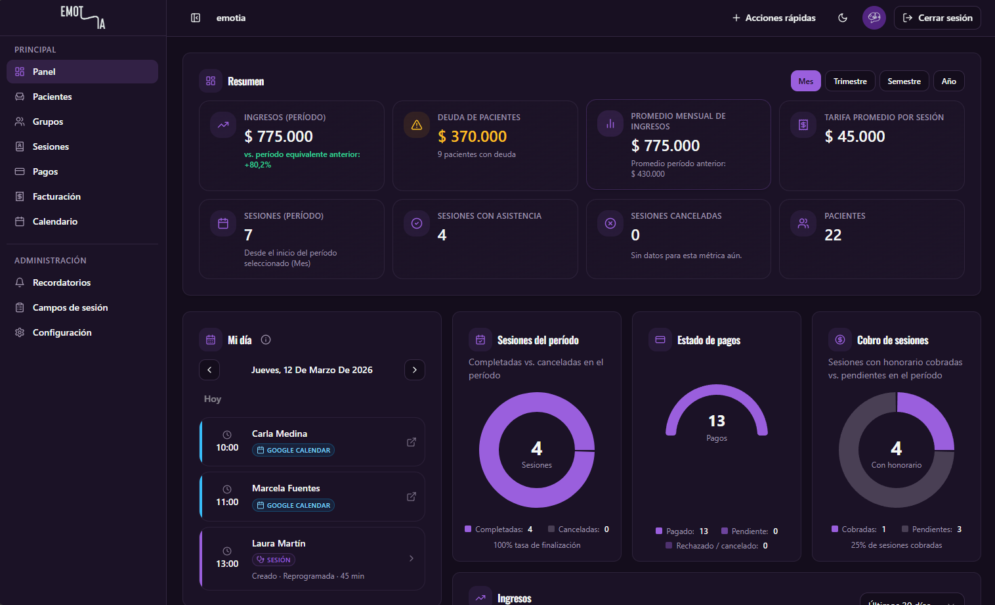This screenshot has height=605, width=995.
Task: Click the Sesión badge for Laura Martín
Action: (x=274, y=560)
